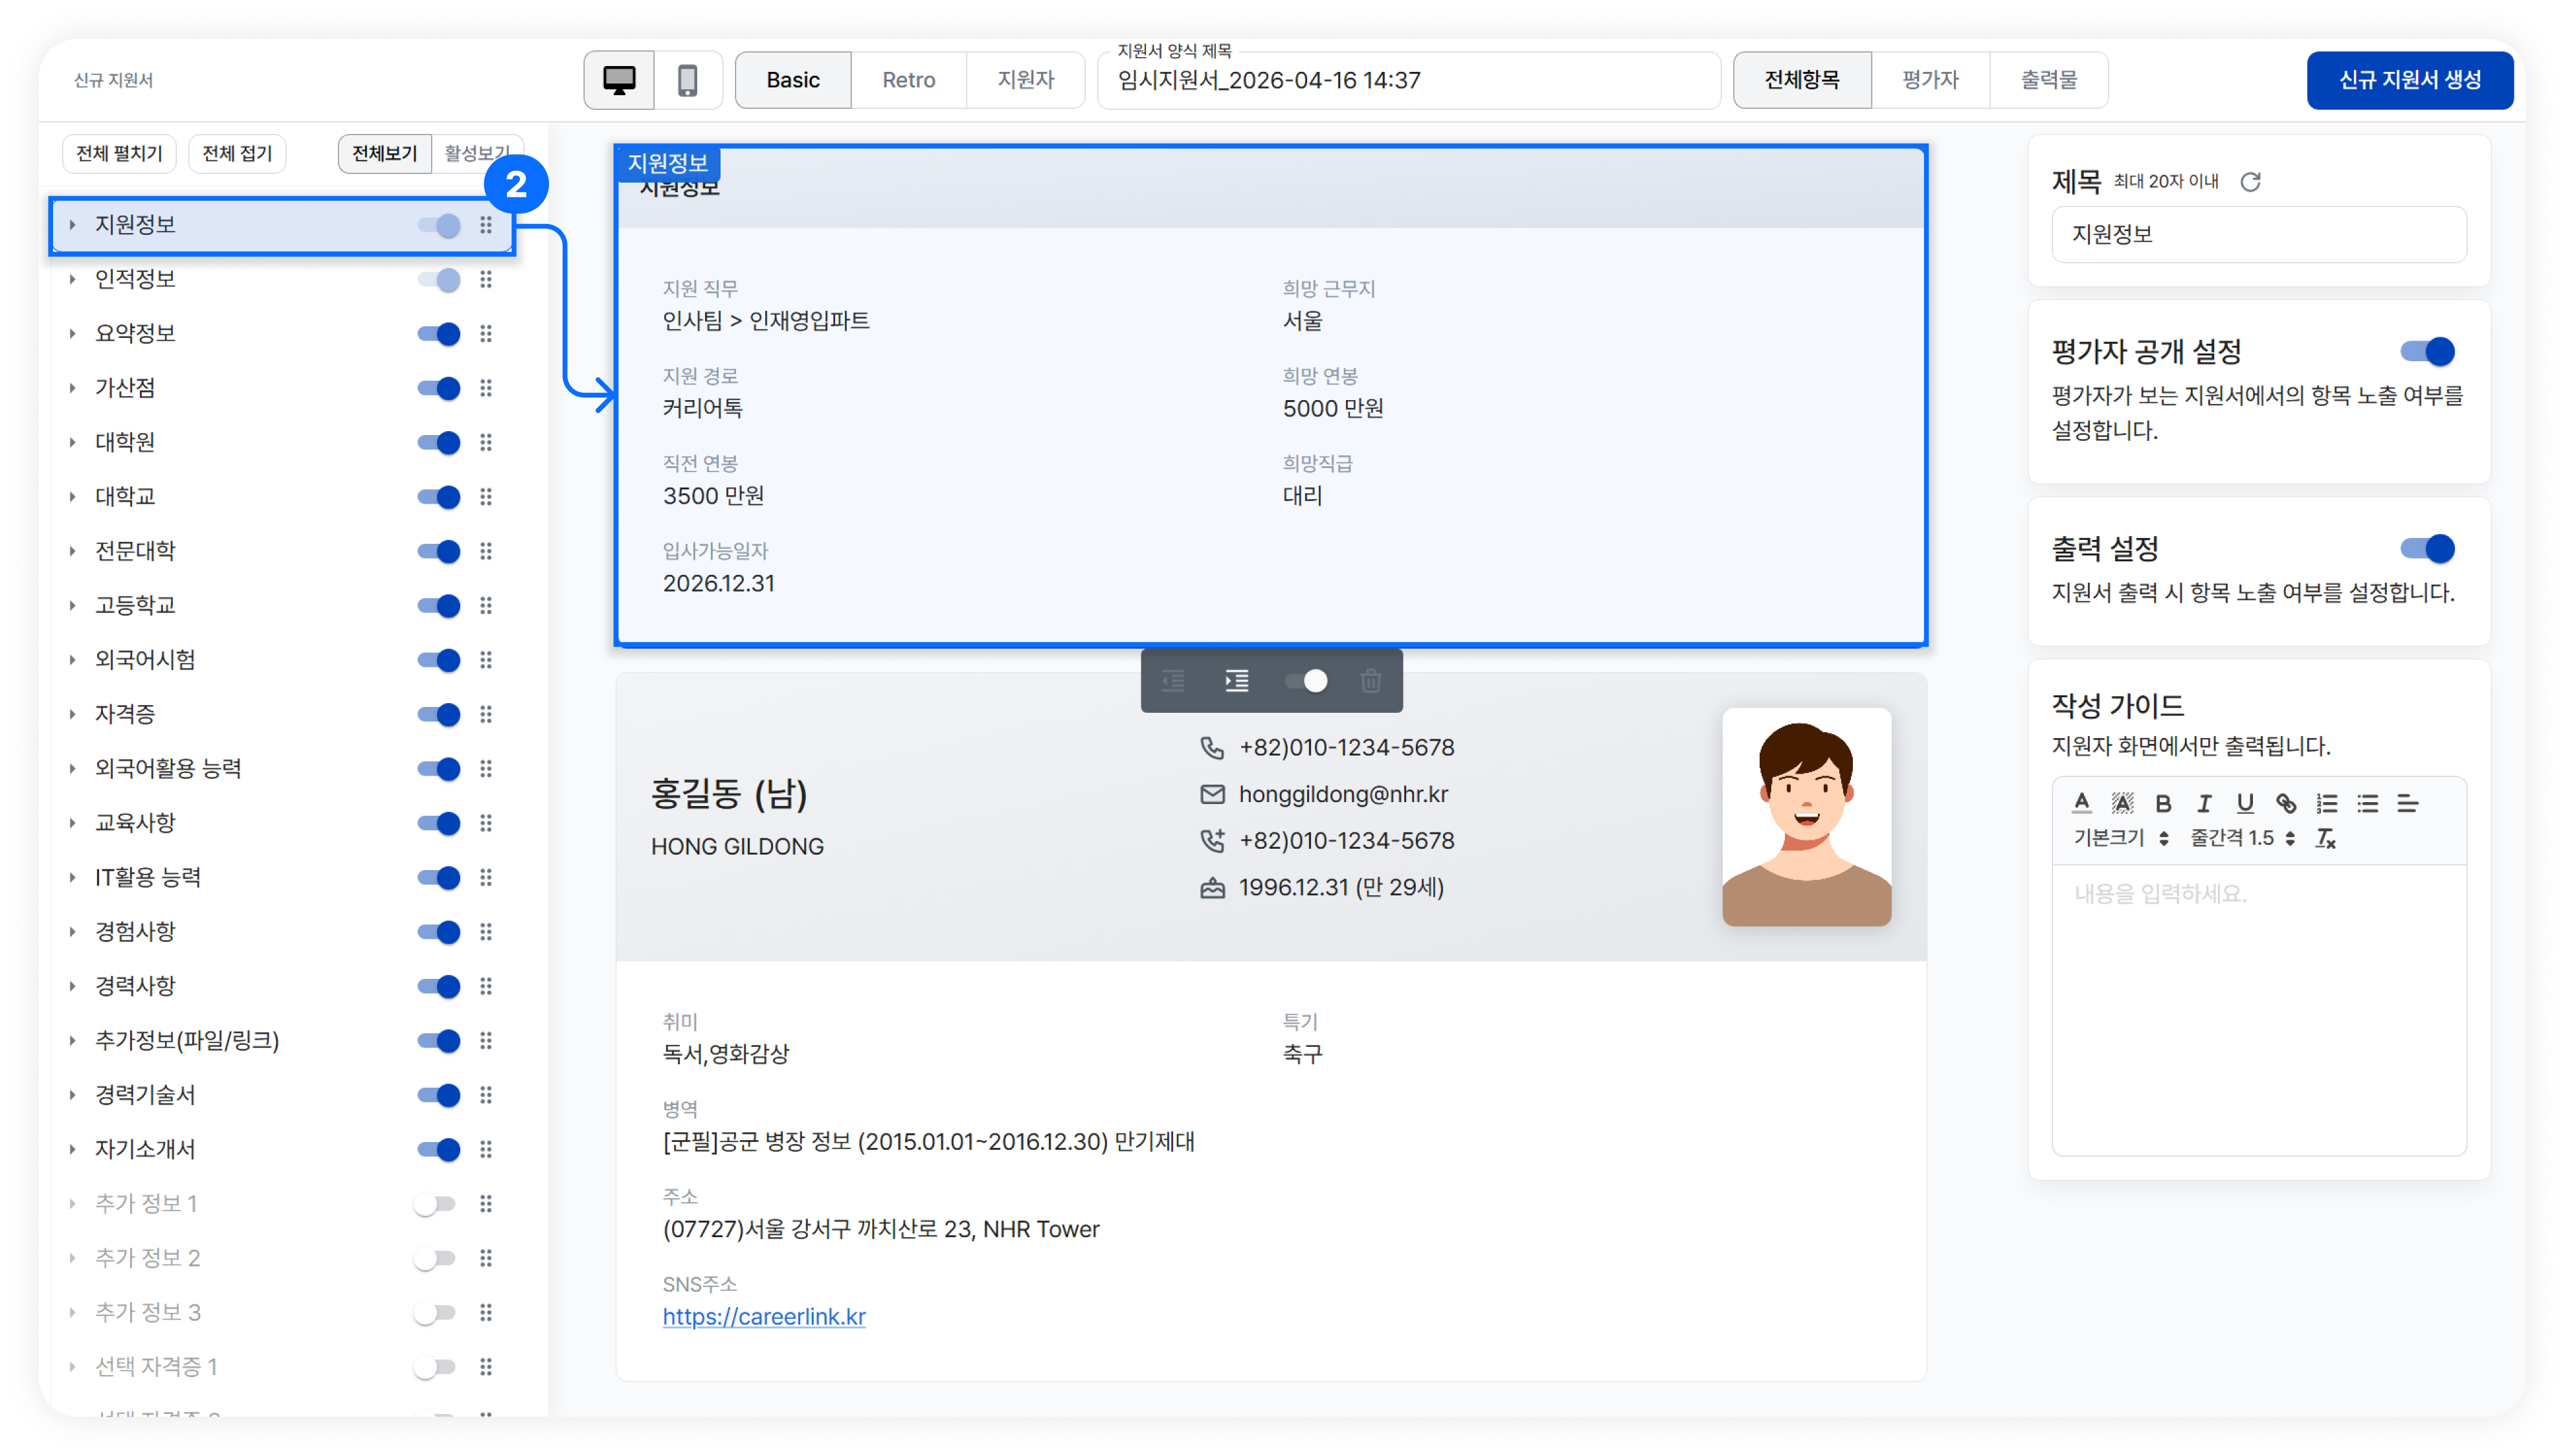Click the reset title refresh icon
The width and height of the screenshot is (2565, 1456).
coord(2250,181)
